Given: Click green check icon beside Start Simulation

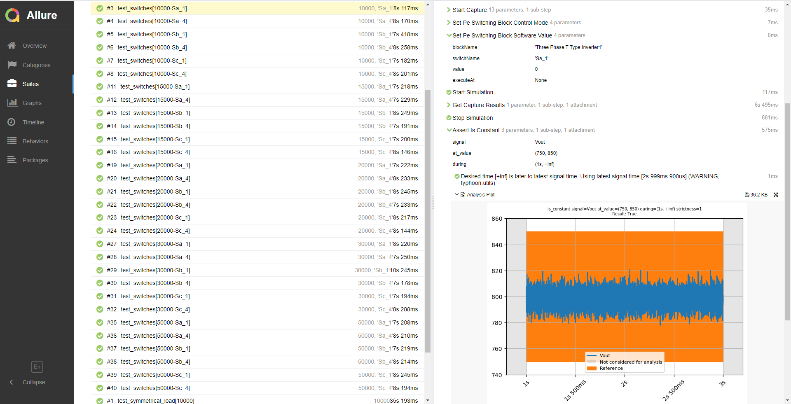Looking at the screenshot, I should point(449,92).
